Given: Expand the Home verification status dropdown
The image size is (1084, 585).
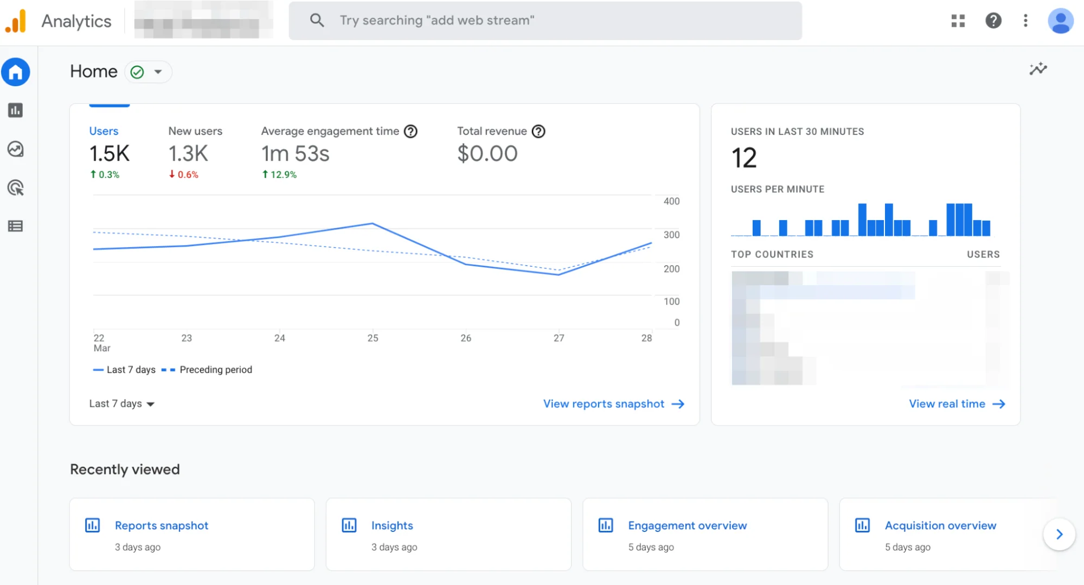Looking at the screenshot, I should (158, 72).
